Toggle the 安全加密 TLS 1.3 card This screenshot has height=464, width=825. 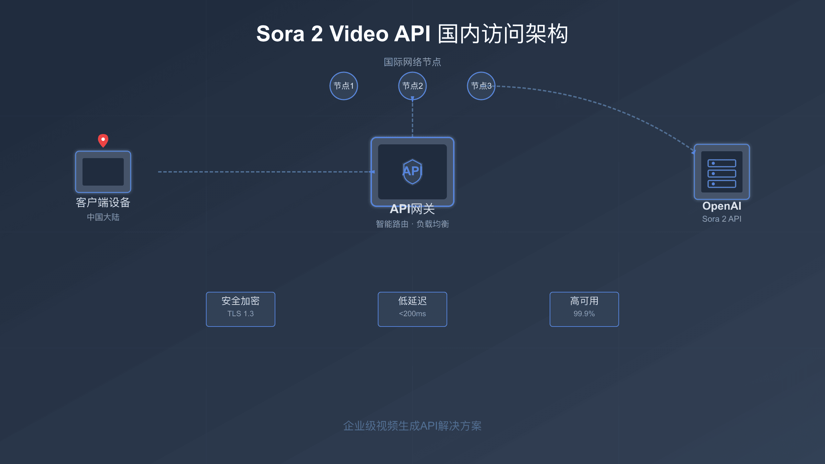(x=240, y=308)
